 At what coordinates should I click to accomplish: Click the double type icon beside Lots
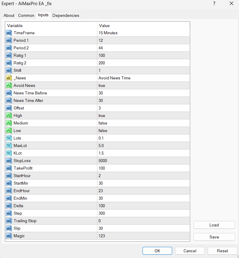9,138
